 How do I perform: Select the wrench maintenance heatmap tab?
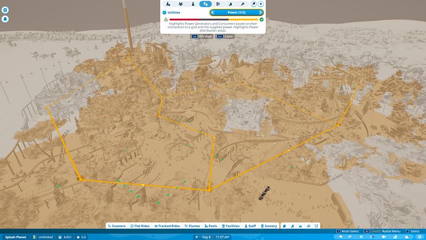coord(242,3)
